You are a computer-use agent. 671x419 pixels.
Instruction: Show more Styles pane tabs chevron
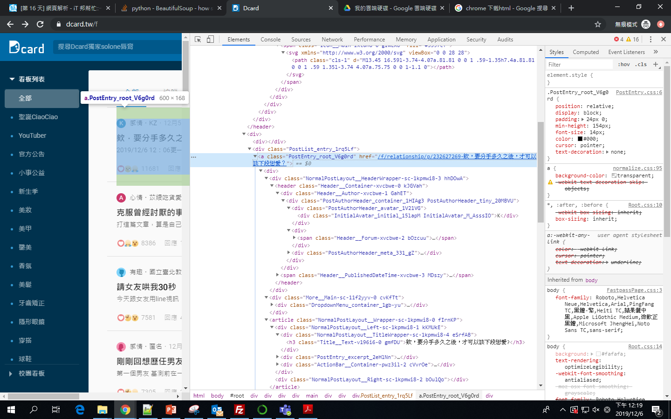coord(656,52)
